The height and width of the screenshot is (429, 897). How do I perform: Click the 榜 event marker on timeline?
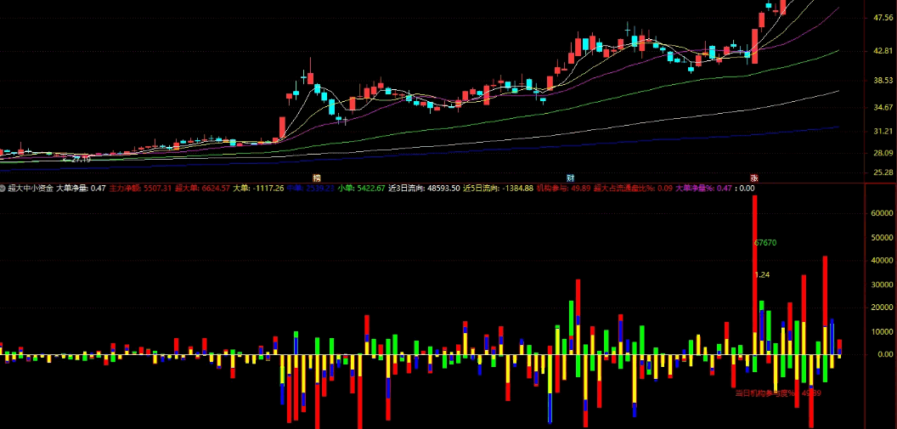point(317,178)
